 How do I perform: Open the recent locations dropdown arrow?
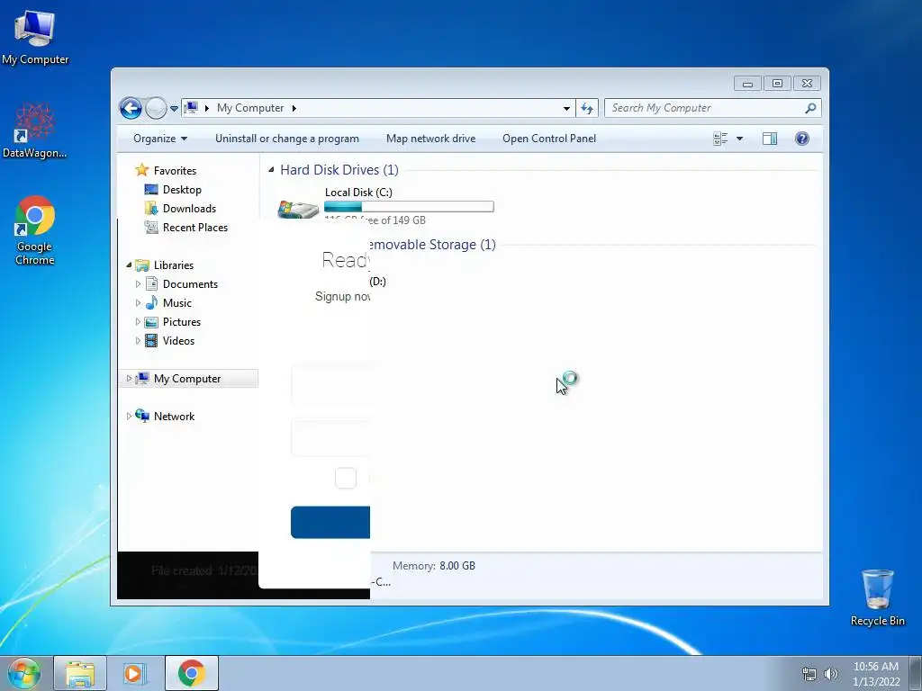tap(174, 109)
